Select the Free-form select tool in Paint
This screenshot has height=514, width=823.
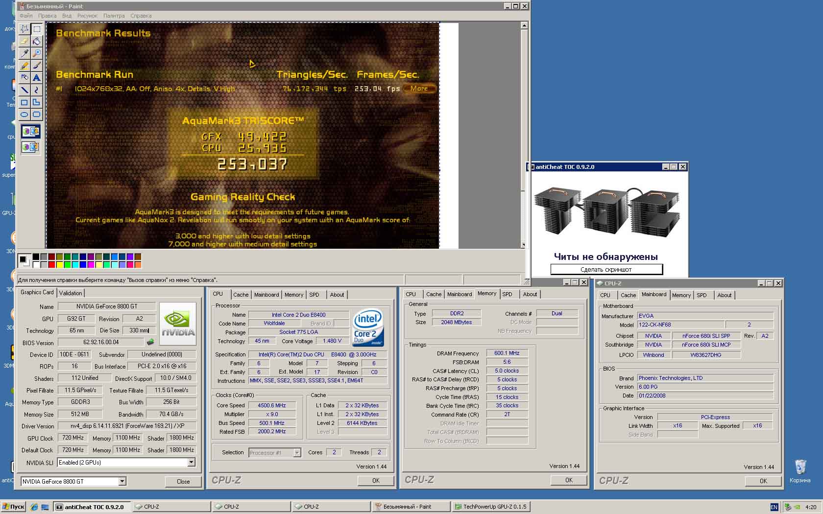pos(24,29)
